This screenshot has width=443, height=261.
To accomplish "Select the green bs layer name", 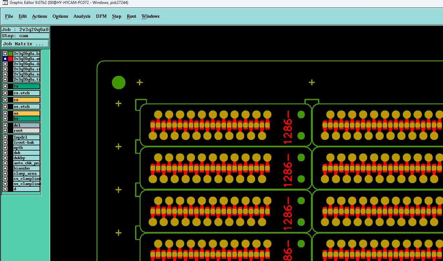I will pyautogui.click(x=27, y=119).
